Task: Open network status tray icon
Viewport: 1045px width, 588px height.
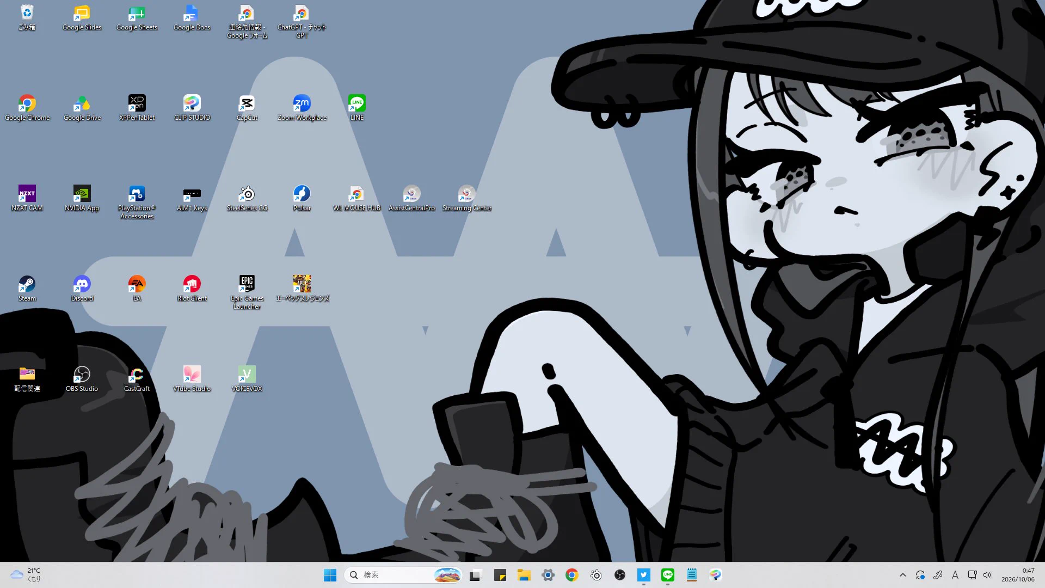Action: (972, 575)
